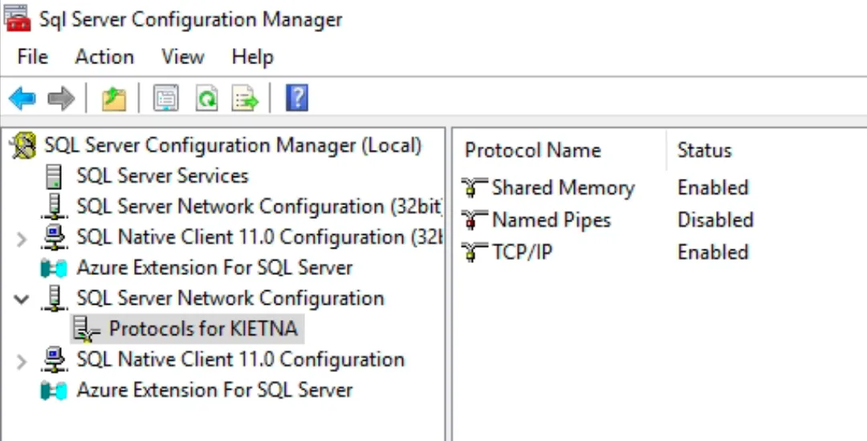Open the Action menu
Image resolution: width=867 pixels, height=441 pixels.
coord(104,57)
